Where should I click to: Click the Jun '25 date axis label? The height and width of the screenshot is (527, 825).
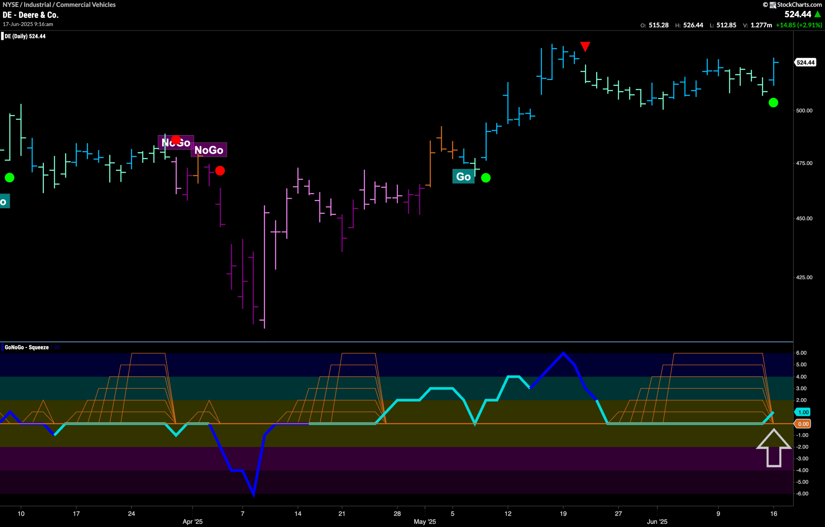pos(657,522)
